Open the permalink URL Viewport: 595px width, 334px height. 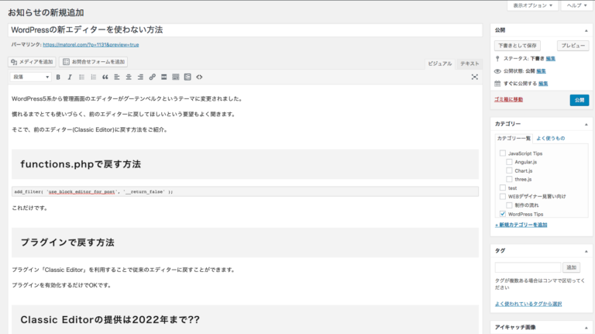coord(91,45)
